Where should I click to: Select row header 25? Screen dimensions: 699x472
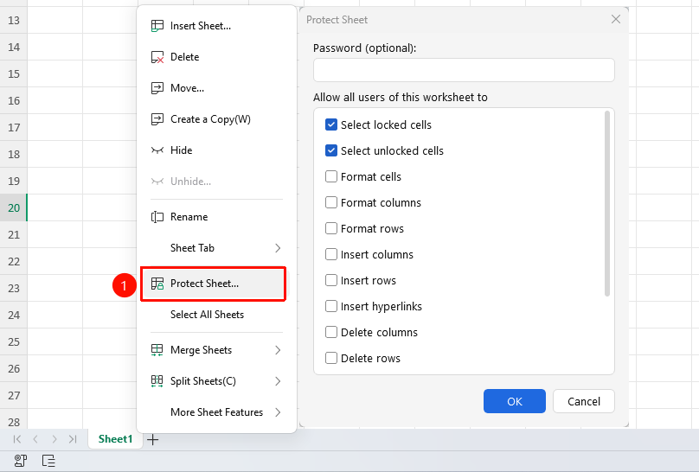14,342
